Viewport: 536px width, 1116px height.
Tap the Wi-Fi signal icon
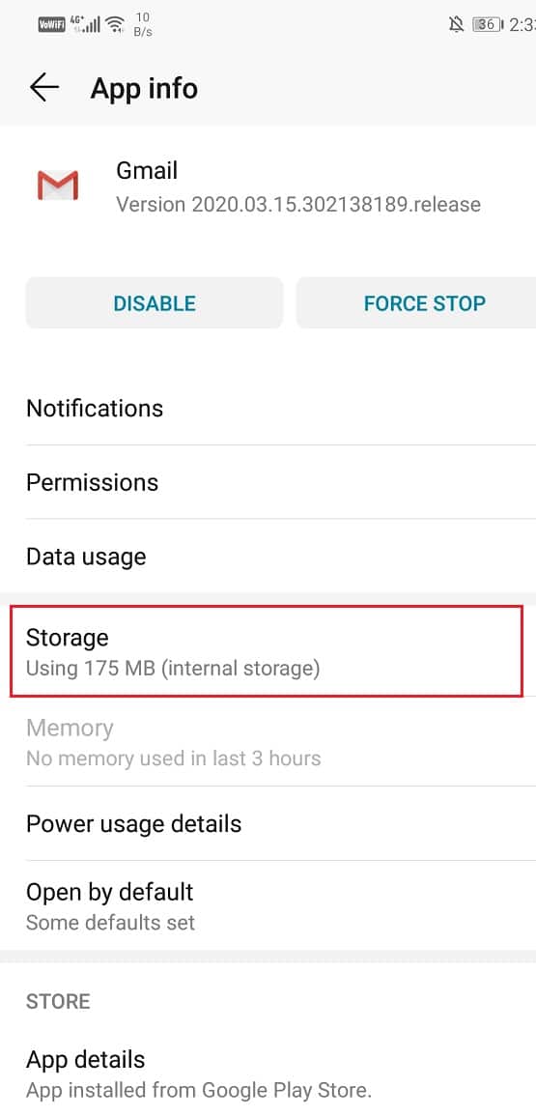pos(114,26)
